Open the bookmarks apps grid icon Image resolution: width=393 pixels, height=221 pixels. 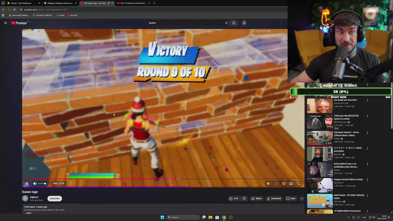coord(3,15)
